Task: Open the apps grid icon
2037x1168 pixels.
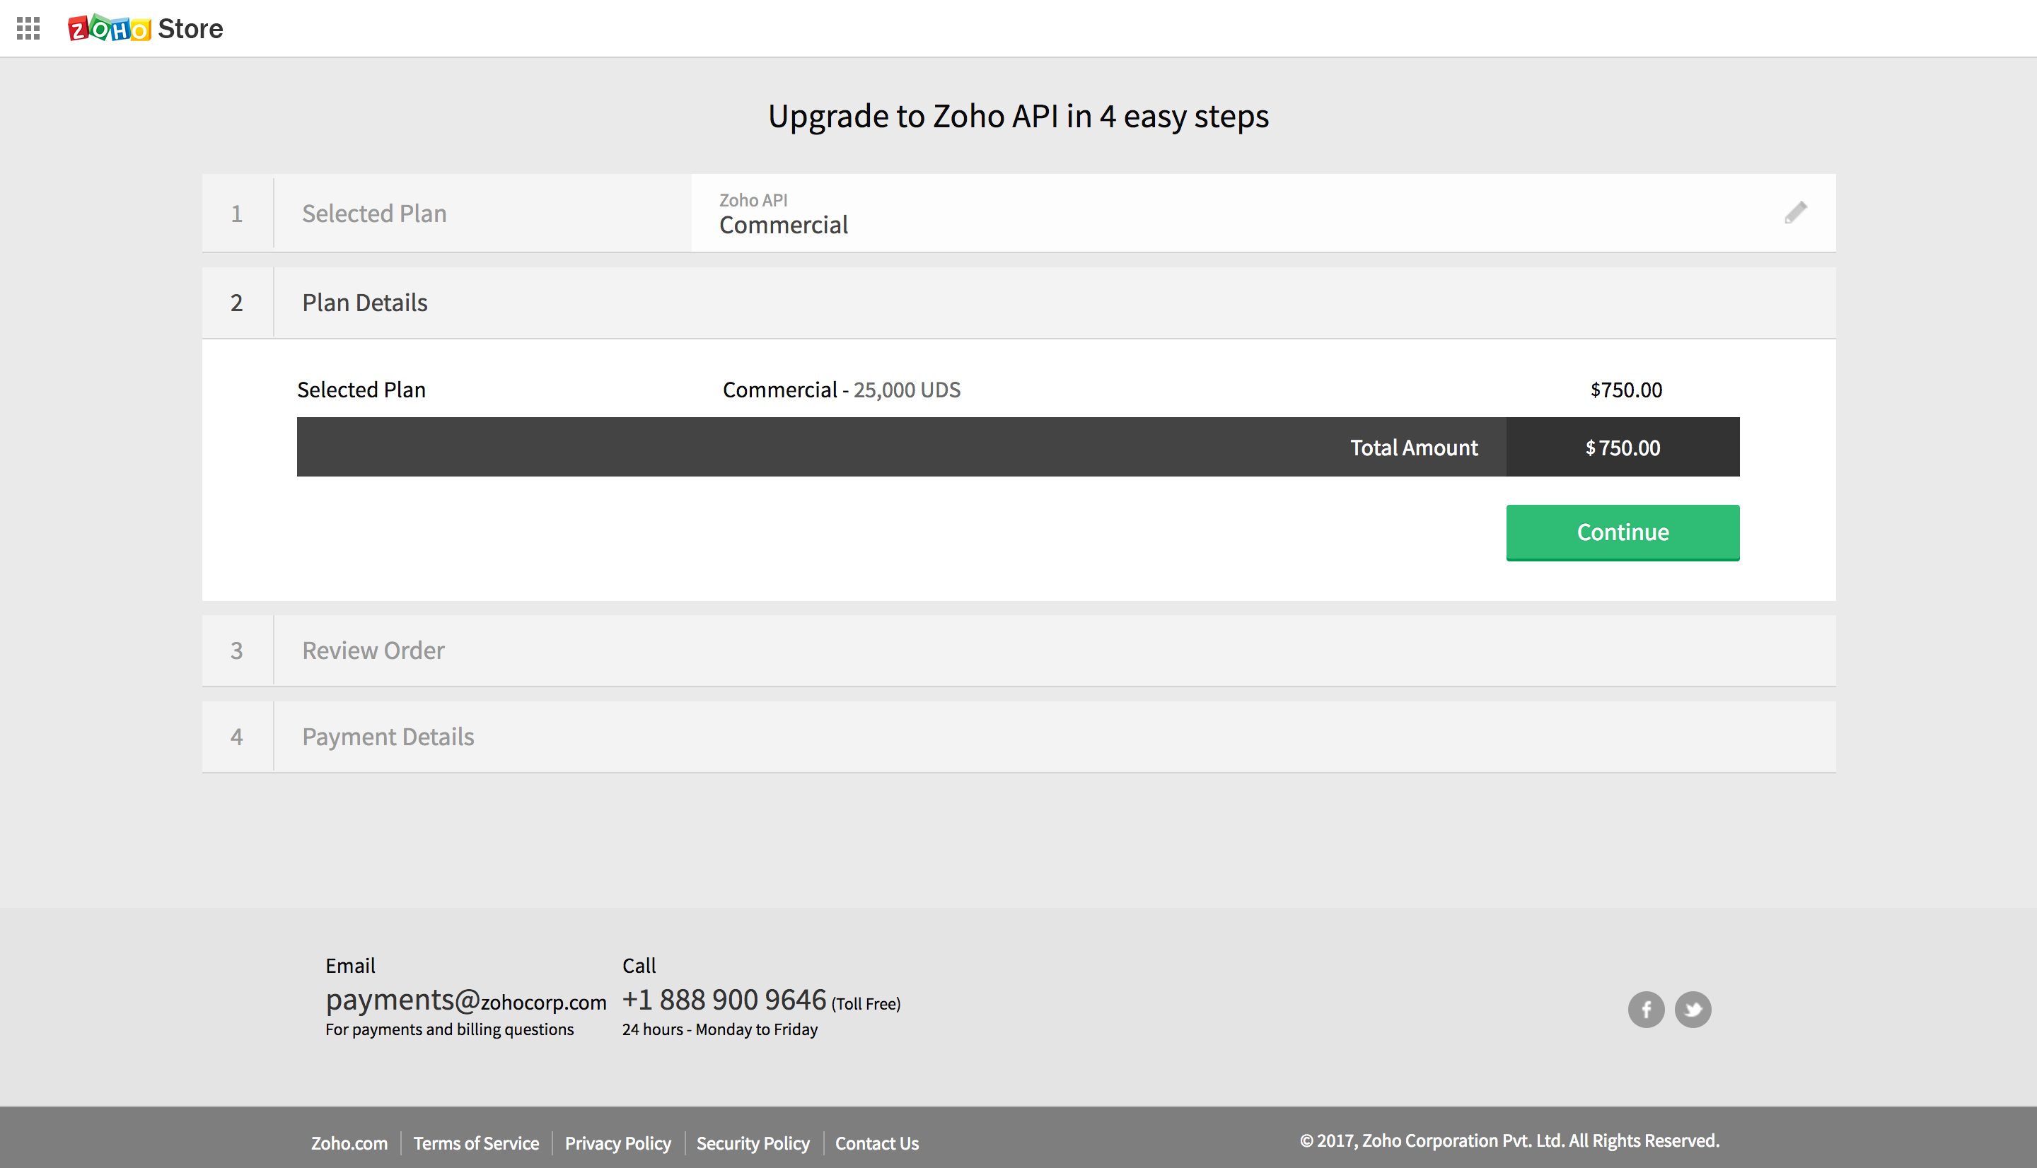Action: click(28, 29)
